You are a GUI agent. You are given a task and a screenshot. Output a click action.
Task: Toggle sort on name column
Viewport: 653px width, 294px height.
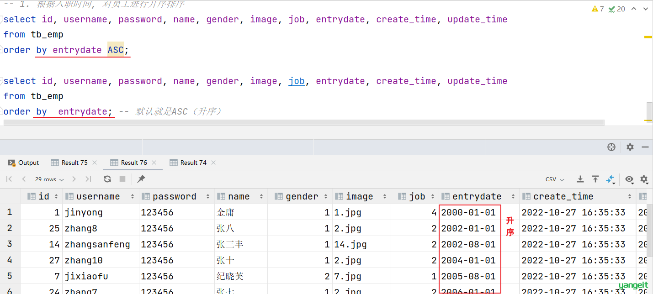click(261, 197)
